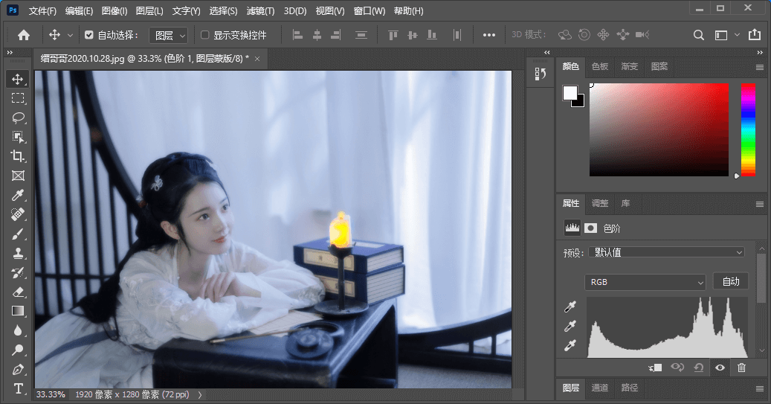Viewport: 771px width, 404px height.
Task: Select the Pen tool
Action: pyautogui.click(x=18, y=369)
